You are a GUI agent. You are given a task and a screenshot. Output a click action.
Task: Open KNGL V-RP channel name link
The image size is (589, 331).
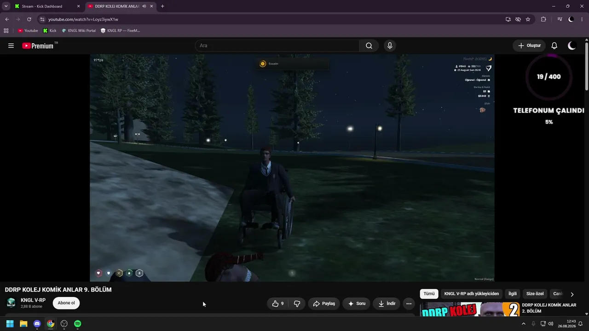pos(33,300)
